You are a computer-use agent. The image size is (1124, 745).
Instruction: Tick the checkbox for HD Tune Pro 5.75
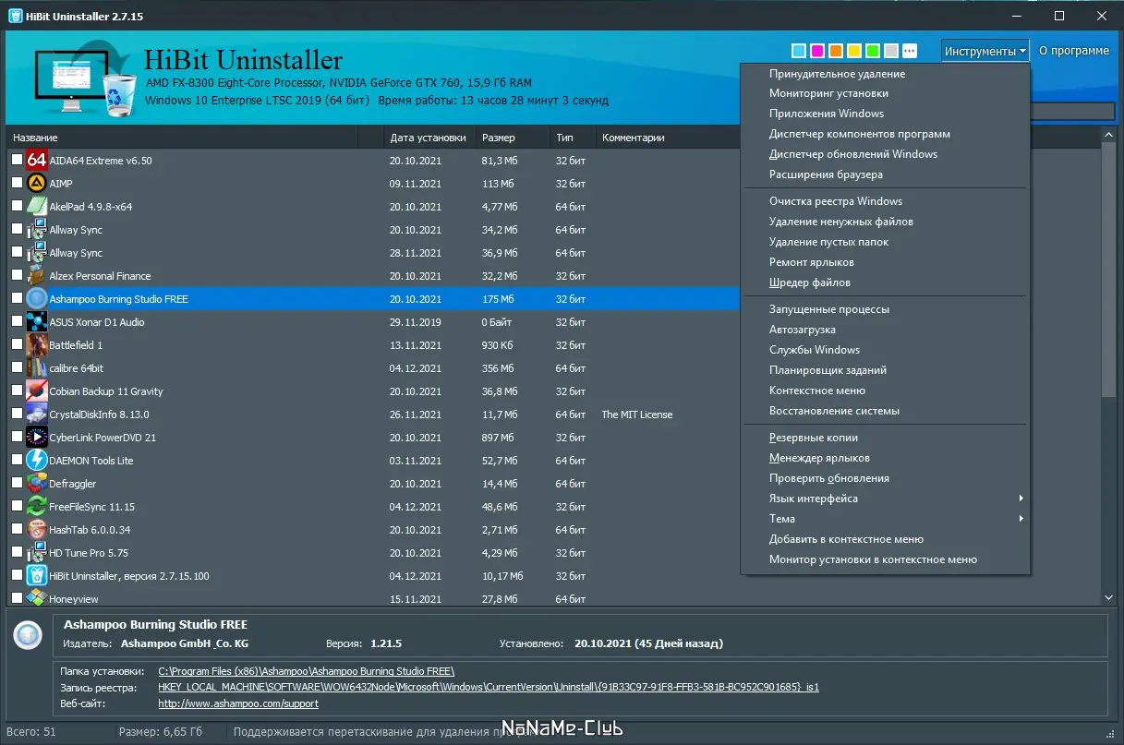[17, 552]
